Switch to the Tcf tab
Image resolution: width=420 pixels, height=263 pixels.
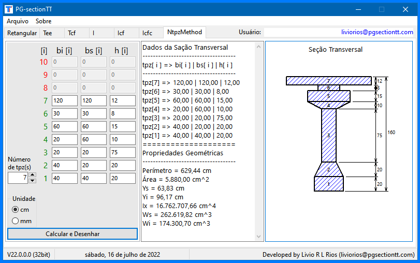[x=77, y=33]
